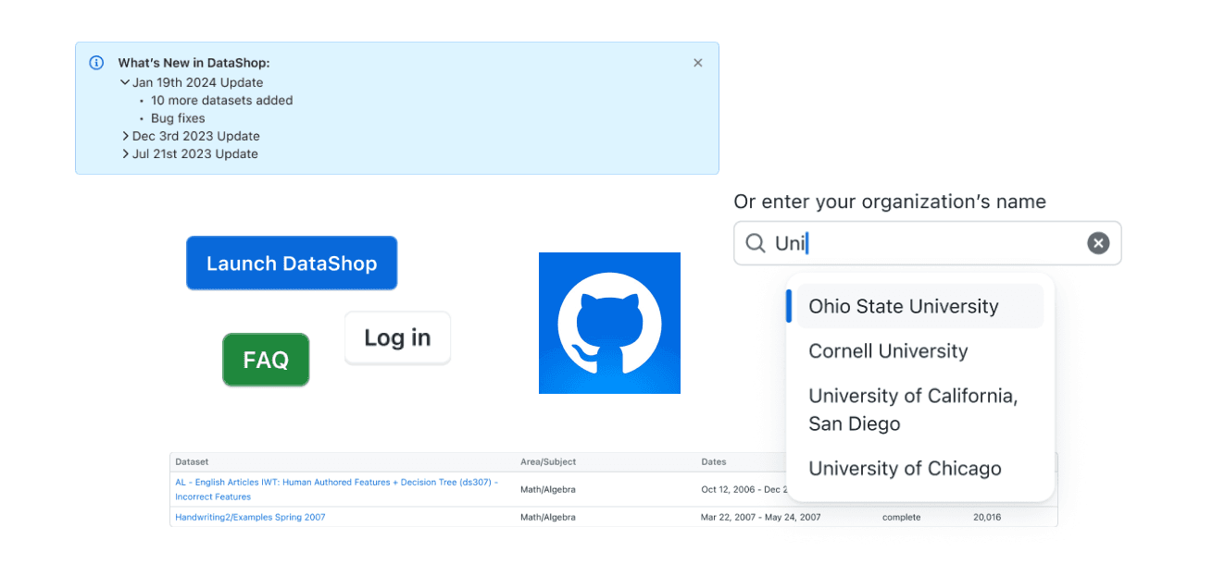Click the Launch DataShop button

click(x=292, y=263)
